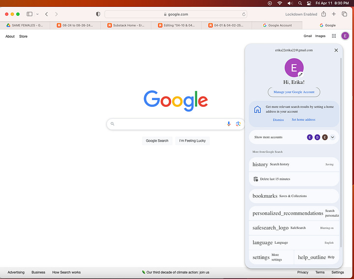
Task: Open the Store link
Action: [23, 36]
